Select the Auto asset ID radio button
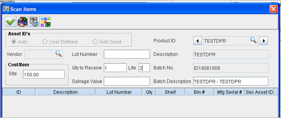This screenshot has width=281, height=118. (x=13, y=42)
